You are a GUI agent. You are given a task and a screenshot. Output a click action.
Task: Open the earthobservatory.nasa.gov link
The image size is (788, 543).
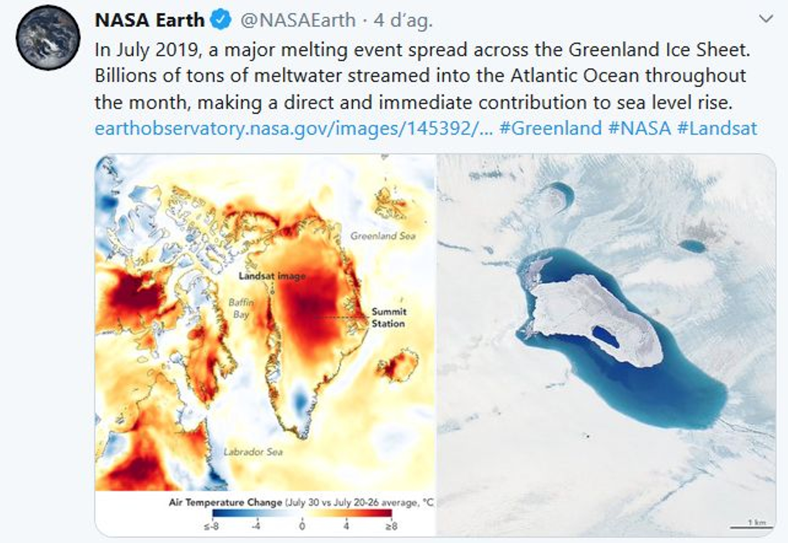click(293, 129)
